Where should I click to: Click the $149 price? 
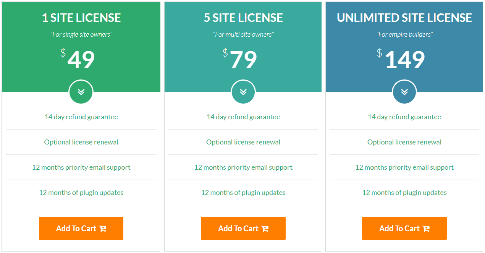(x=402, y=59)
